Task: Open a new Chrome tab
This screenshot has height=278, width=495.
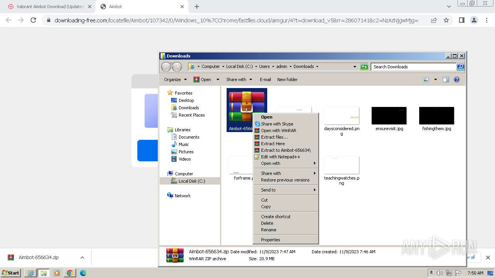Action: [197, 7]
